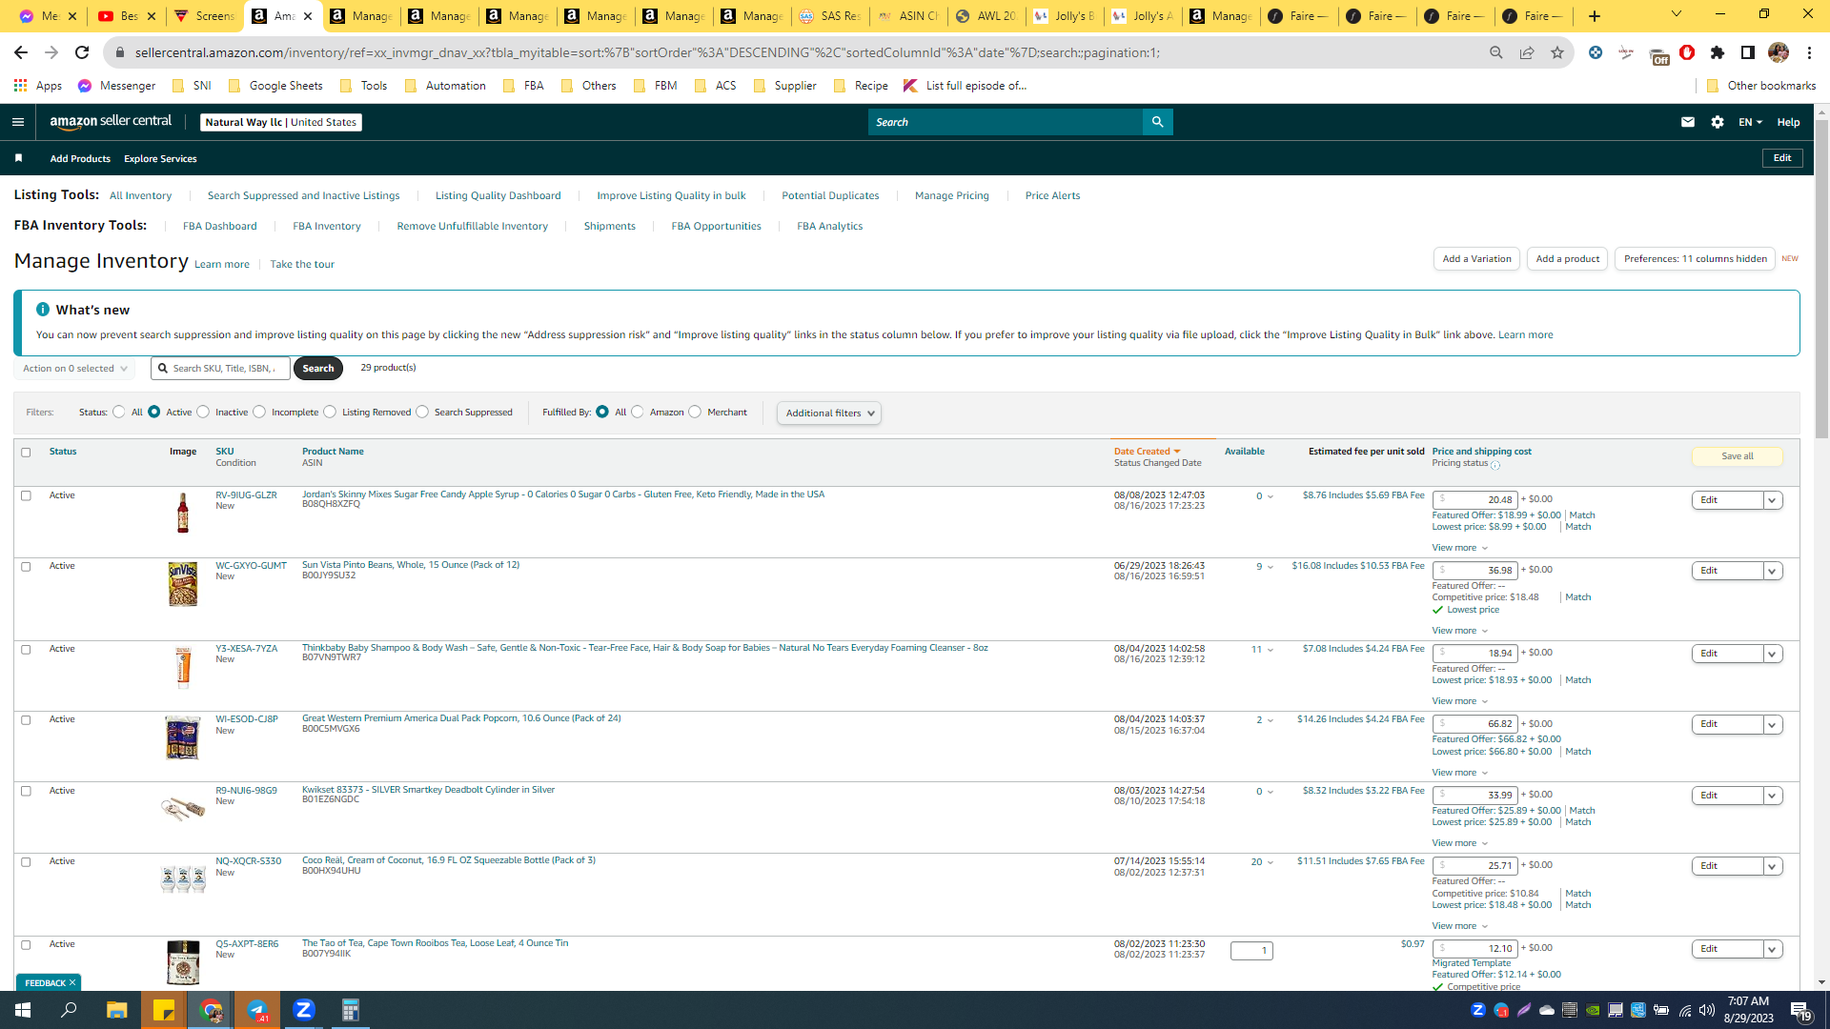The height and width of the screenshot is (1029, 1830).
Task: Open the Chrome three-dot menu
Action: click(x=1810, y=52)
